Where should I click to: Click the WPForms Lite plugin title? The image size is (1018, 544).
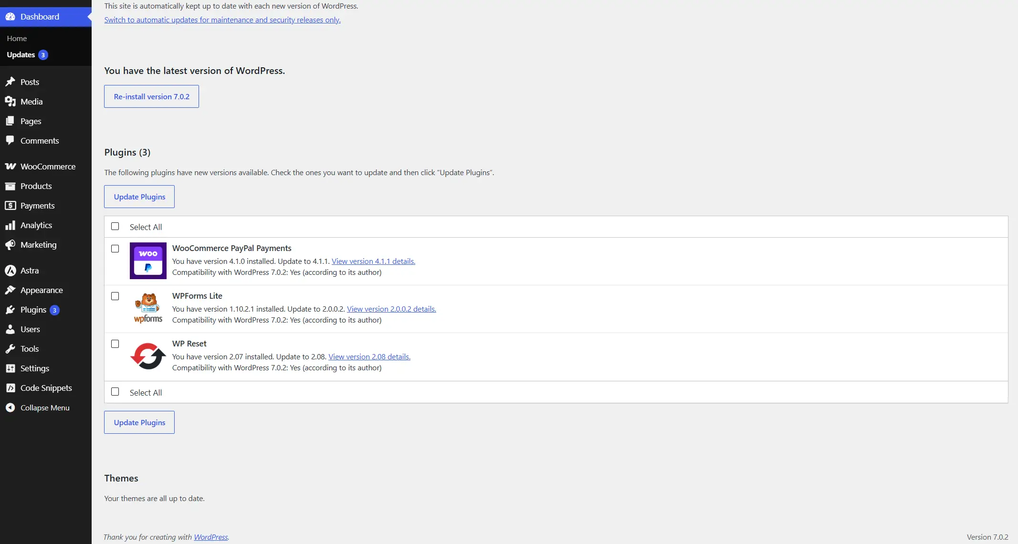coord(197,296)
